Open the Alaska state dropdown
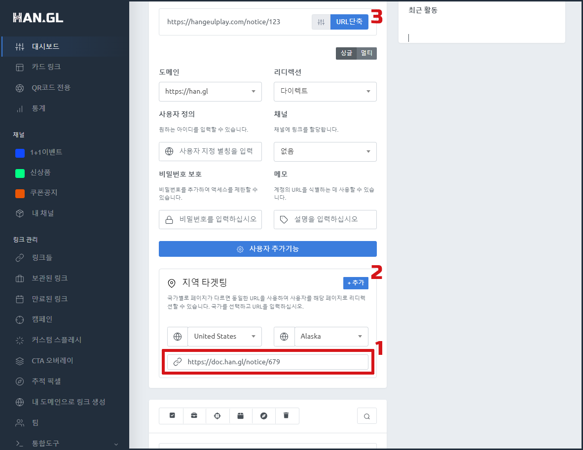583x450 pixels. click(x=331, y=336)
